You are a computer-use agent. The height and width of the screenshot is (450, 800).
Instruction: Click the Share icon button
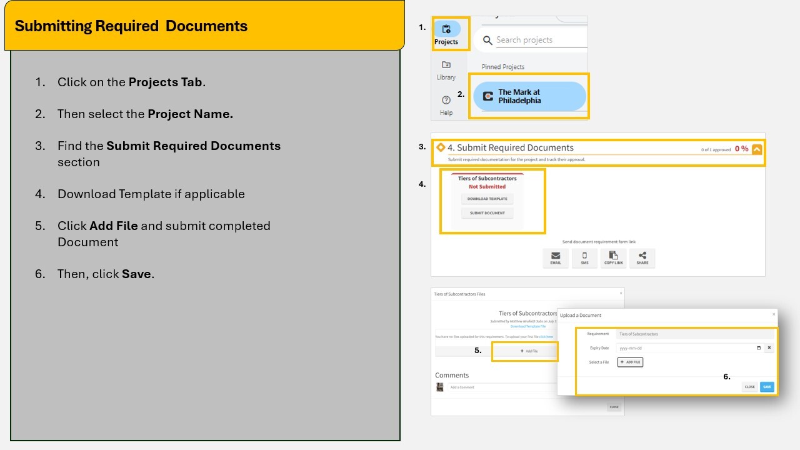point(642,258)
